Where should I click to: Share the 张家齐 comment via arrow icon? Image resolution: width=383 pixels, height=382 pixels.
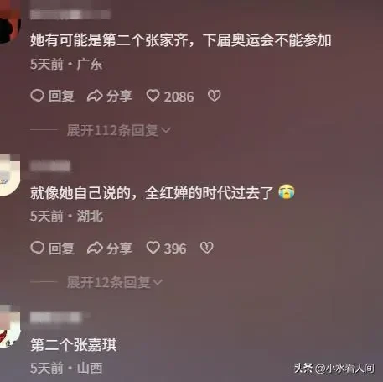click(95, 96)
